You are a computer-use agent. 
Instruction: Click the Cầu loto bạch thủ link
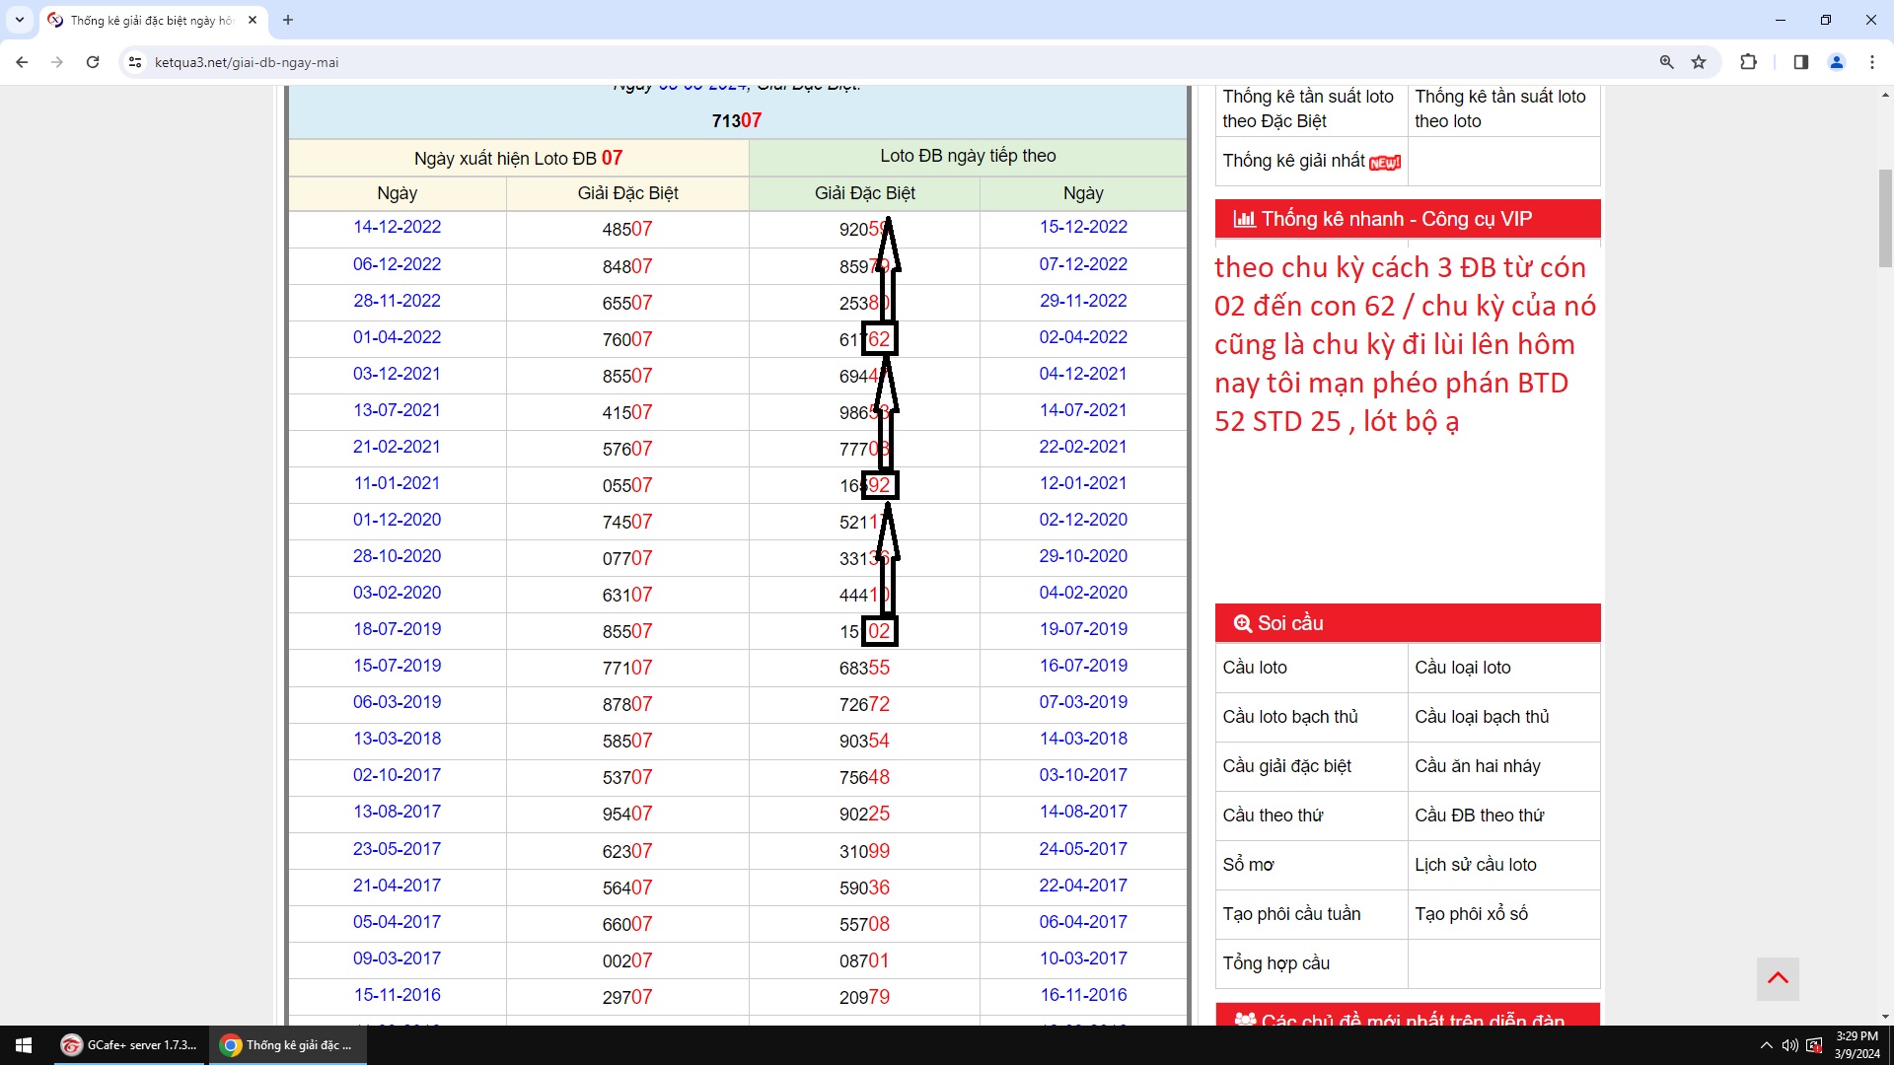1290,717
